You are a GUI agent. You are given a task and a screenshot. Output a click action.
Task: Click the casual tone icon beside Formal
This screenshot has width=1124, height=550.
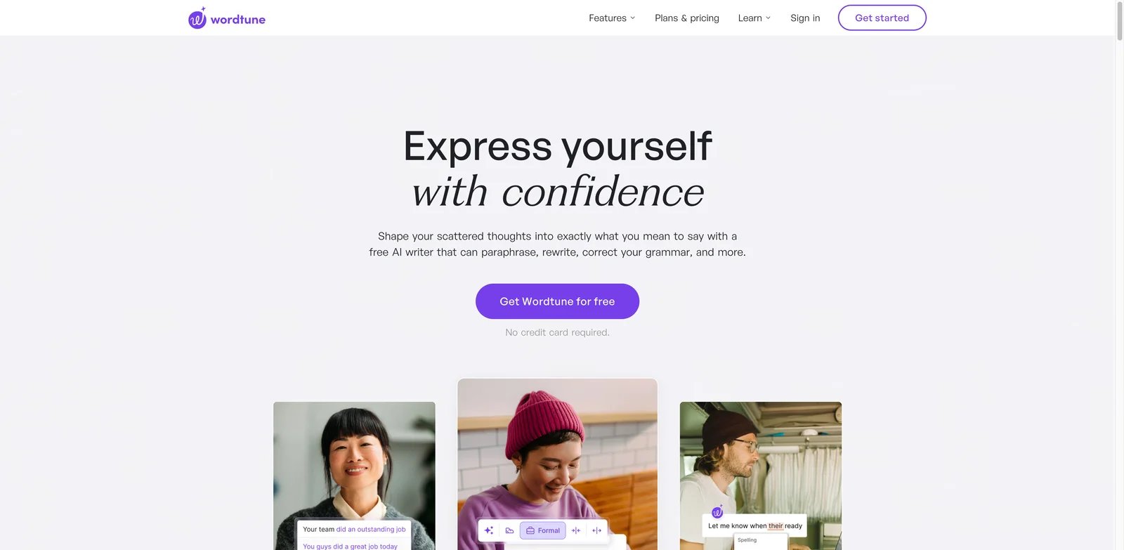510,530
